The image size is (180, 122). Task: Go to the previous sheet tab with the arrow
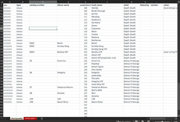click(2, 118)
